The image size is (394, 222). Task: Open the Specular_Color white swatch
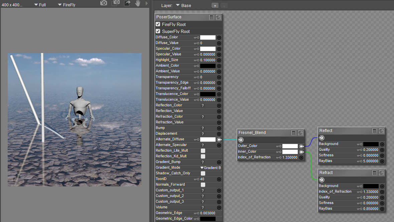coord(208,49)
